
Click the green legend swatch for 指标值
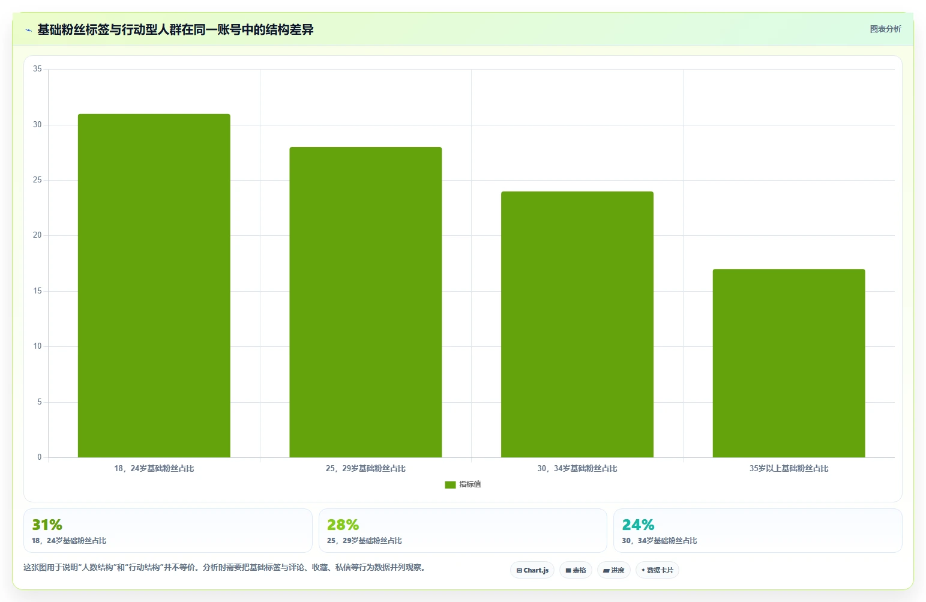pos(450,485)
